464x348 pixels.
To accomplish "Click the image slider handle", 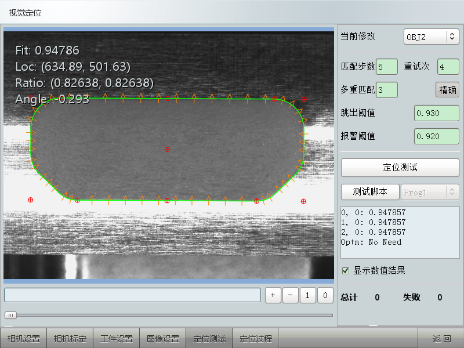I will pos(10,315).
